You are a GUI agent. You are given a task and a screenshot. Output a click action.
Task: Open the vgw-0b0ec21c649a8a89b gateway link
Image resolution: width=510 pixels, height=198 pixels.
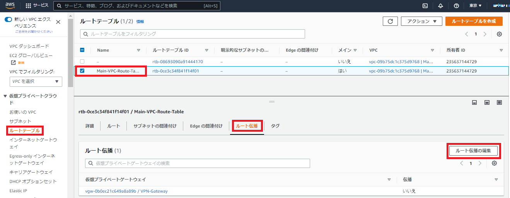110,191
